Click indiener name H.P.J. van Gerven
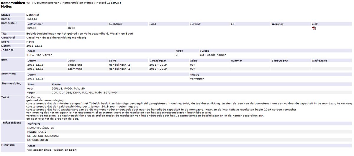The height and width of the screenshot is (156, 354). [40, 55]
